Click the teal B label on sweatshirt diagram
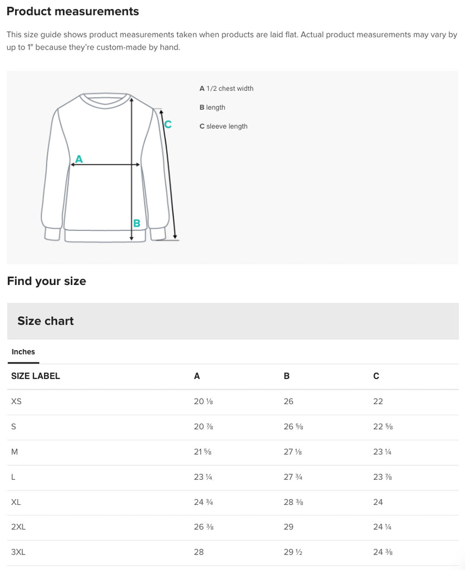465x570 pixels. [x=136, y=223]
